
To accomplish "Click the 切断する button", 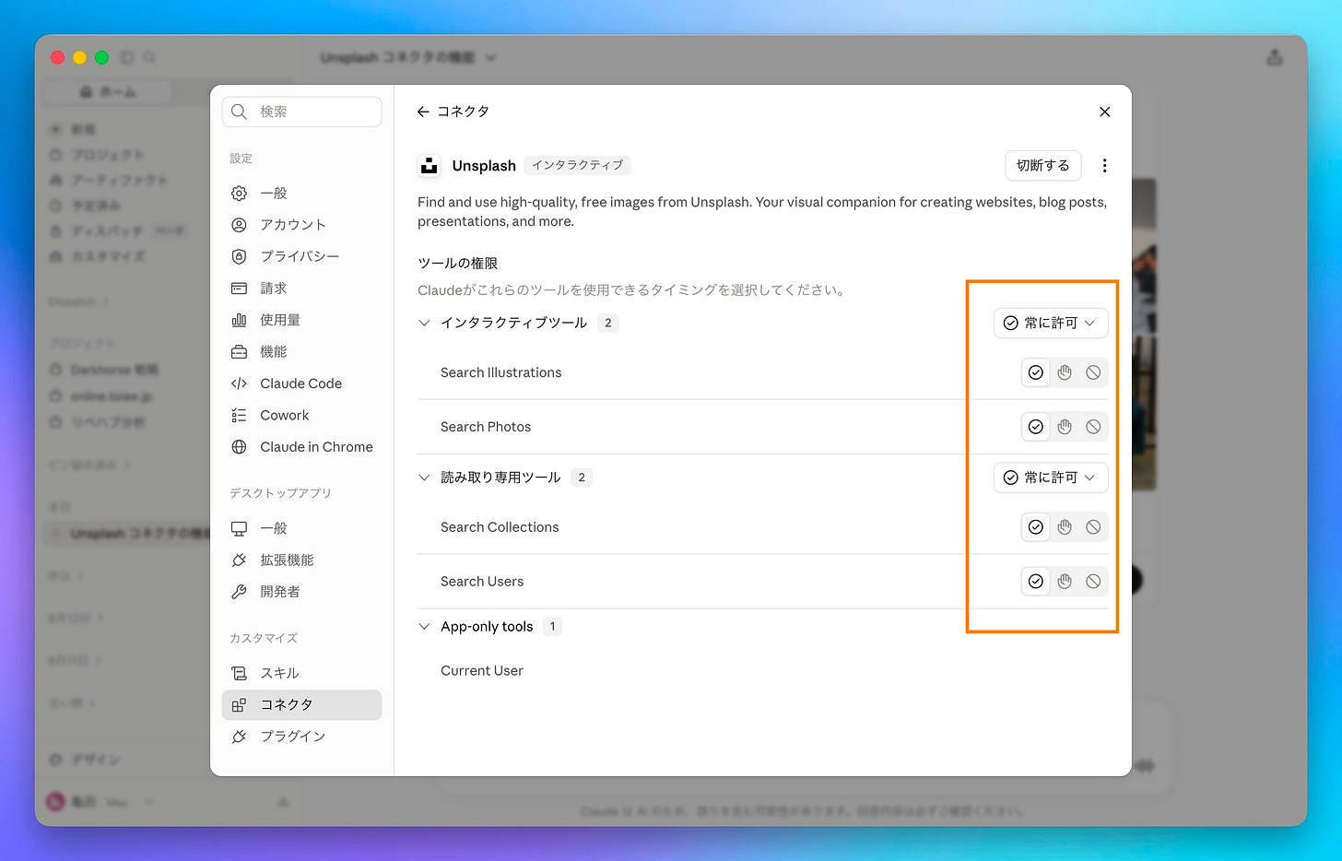I will coord(1042,166).
